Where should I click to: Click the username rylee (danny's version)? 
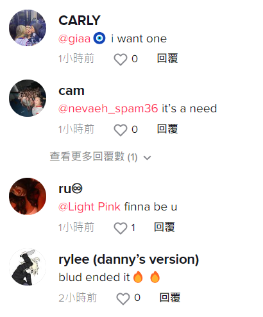click(129, 260)
